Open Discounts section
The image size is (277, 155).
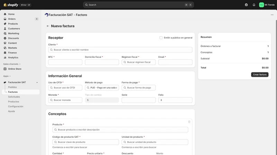[14, 38]
